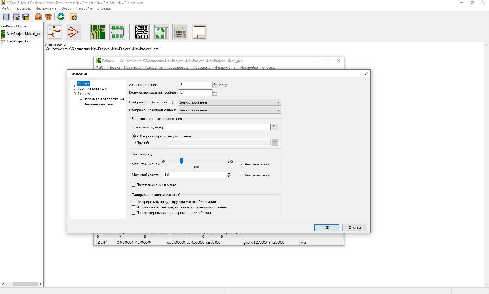Open 'Разместить' menu in Pcbnew window

[x=154, y=68]
